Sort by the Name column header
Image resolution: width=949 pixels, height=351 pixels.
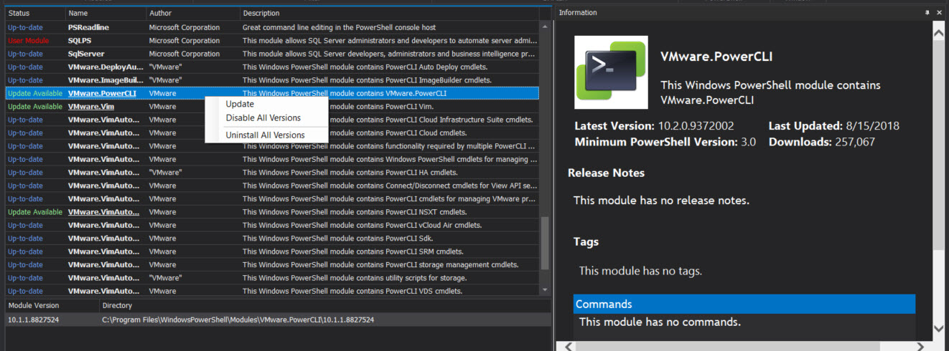[x=106, y=14]
